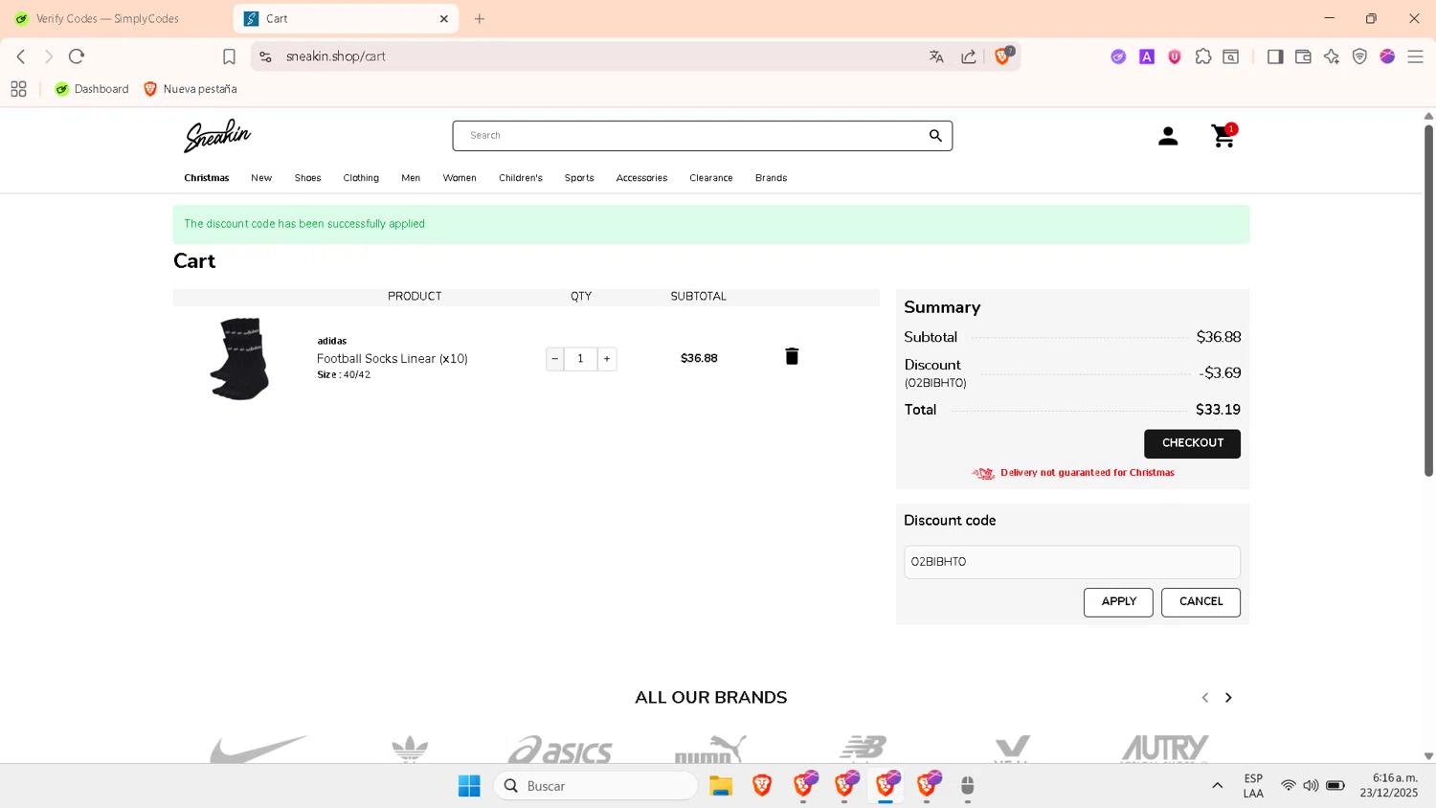The image size is (1436, 808).
Task: Show hidden system tray icons
Action: [x=1217, y=786]
